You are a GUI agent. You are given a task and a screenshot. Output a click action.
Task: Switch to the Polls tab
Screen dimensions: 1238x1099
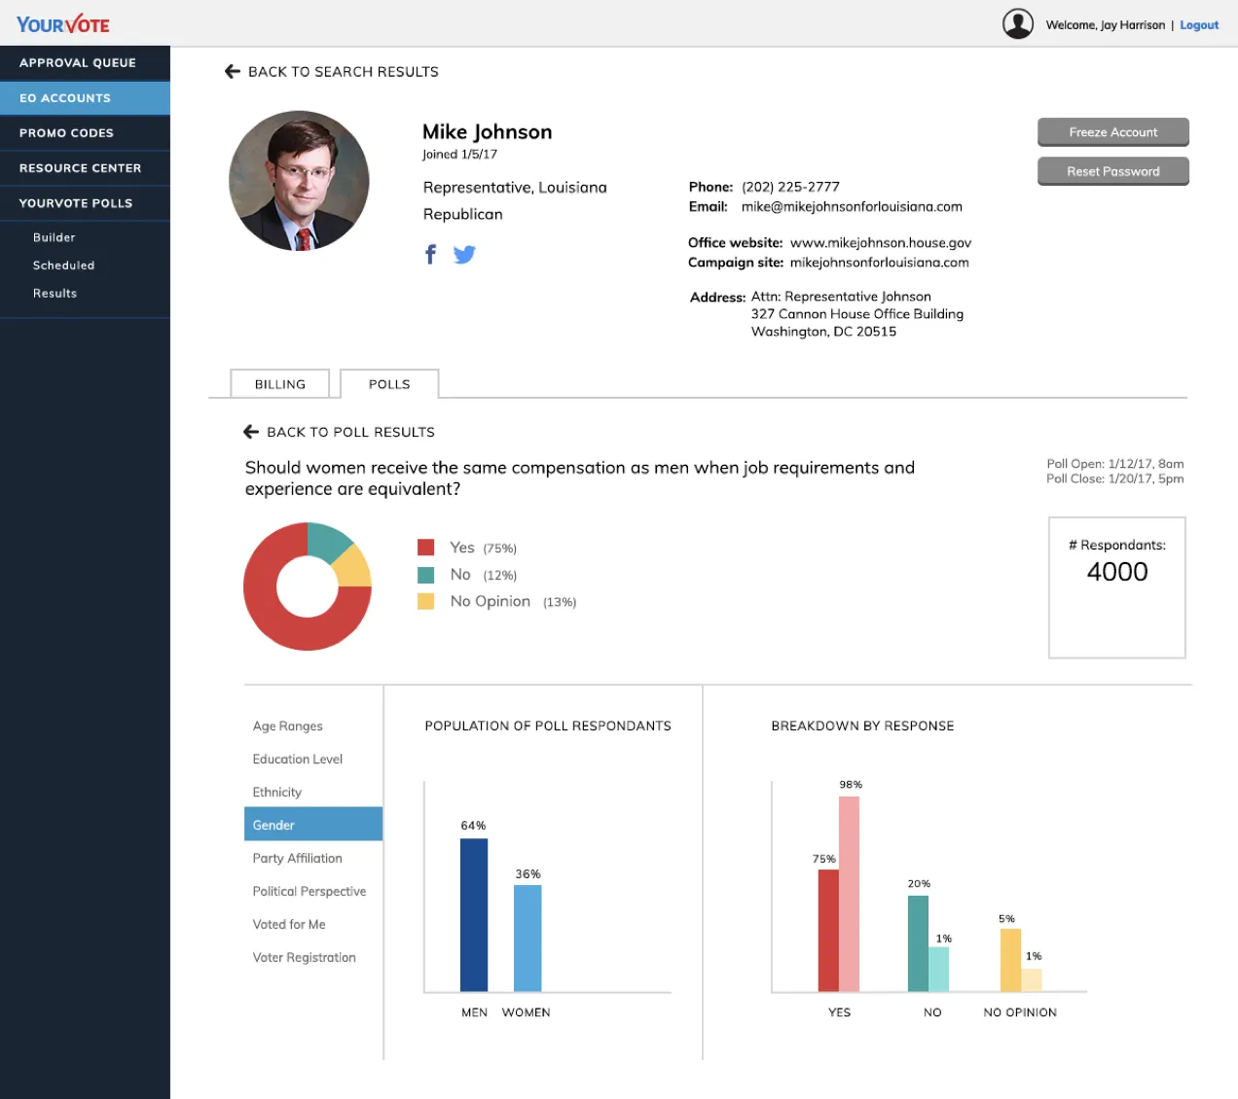(389, 384)
